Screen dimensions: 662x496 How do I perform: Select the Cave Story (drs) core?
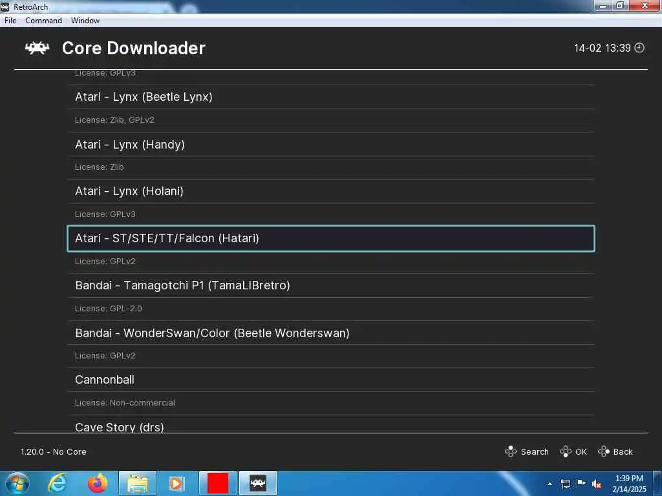pos(331,425)
